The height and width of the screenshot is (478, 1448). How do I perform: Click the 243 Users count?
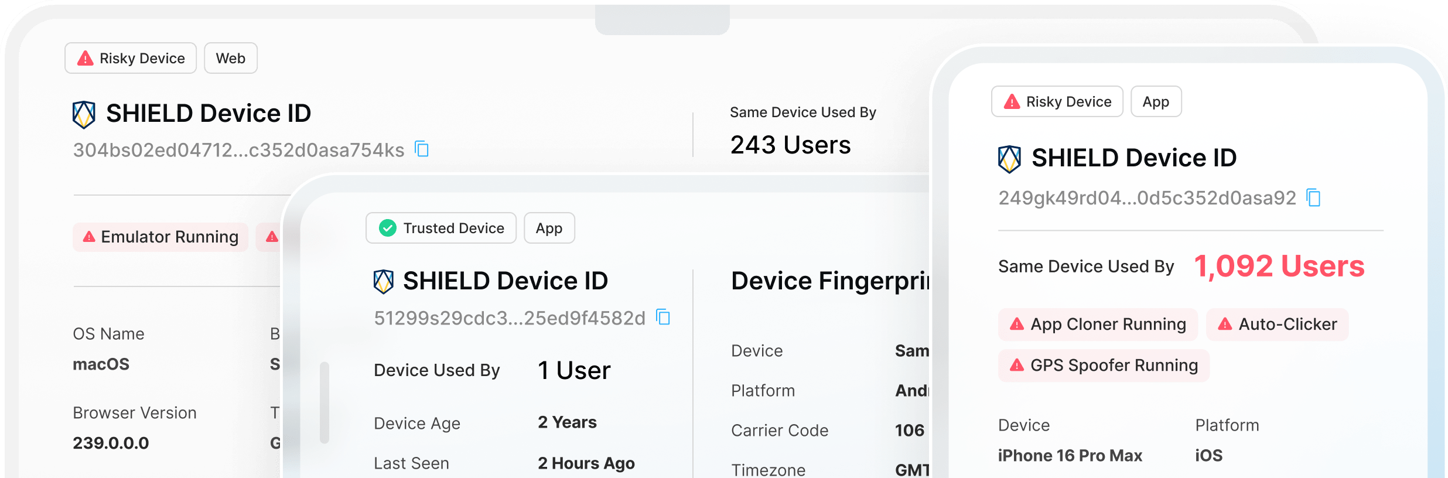click(791, 145)
